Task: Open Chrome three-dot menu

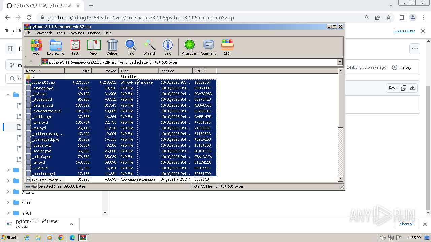Action: (x=423, y=17)
